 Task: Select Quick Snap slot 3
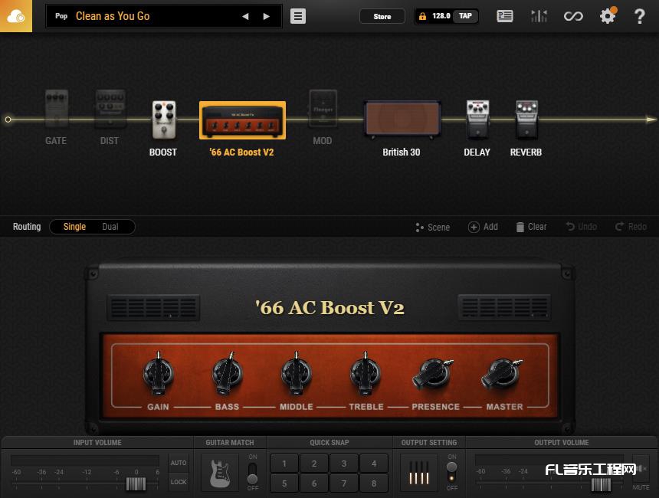344,464
